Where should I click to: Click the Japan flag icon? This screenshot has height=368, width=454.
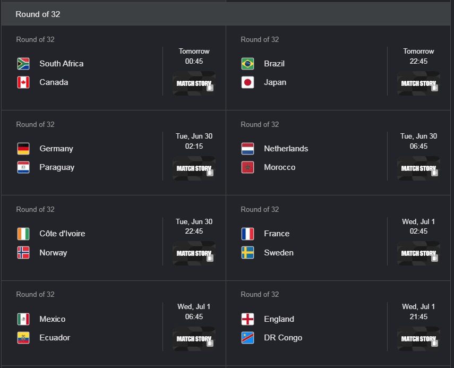click(247, 82)
